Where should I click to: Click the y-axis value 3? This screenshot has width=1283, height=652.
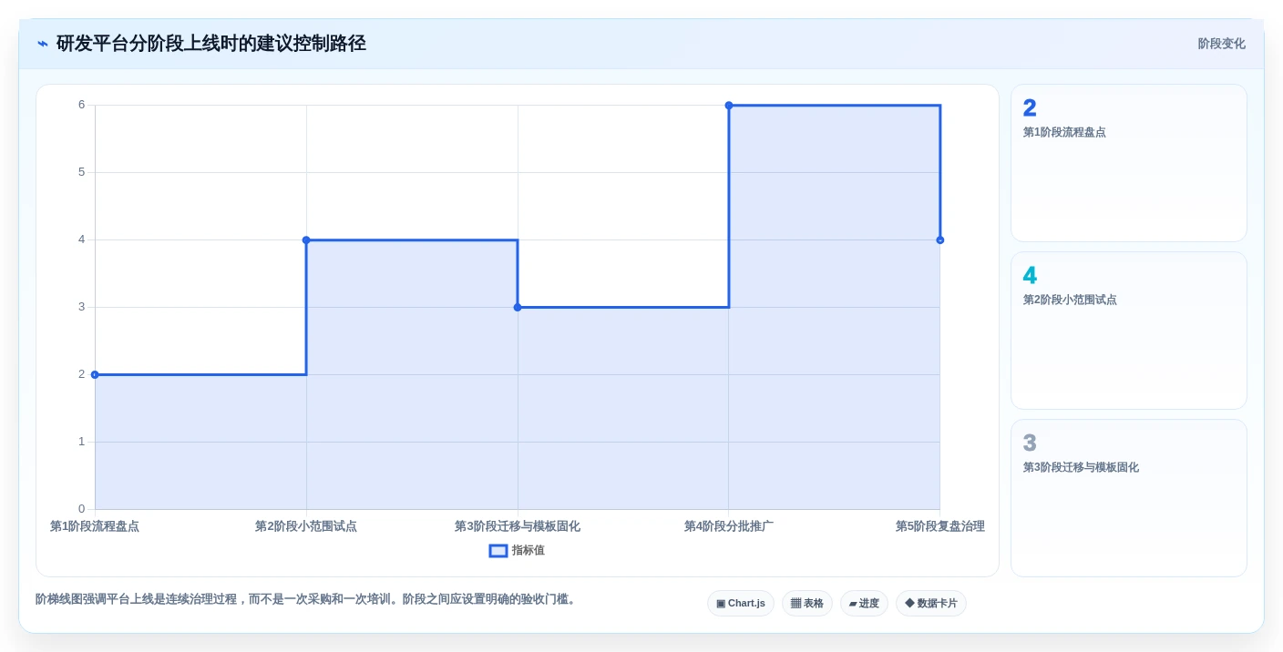(x=81, y=307)
